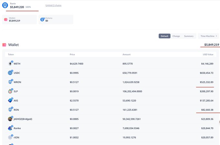This screenshot has height=145, width=220.
Task: Click the JAIHOZ amount 50,342,590.7261
Action: 132,119
